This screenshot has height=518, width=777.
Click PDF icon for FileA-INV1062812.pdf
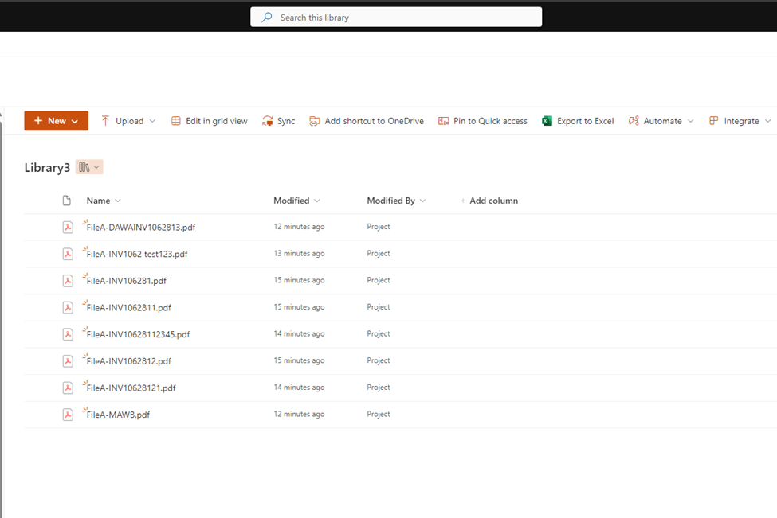68,360
